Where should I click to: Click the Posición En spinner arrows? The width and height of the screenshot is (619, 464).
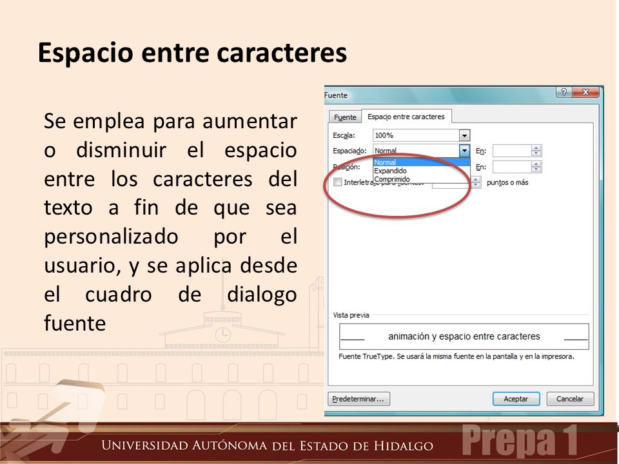coord(536,167)
